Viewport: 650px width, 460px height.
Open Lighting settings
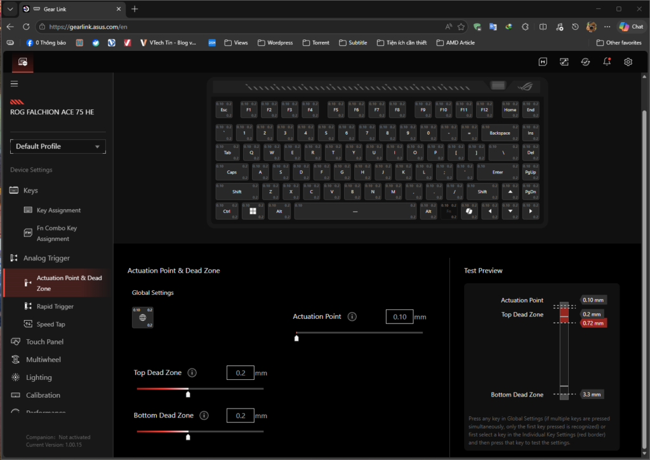39,377
